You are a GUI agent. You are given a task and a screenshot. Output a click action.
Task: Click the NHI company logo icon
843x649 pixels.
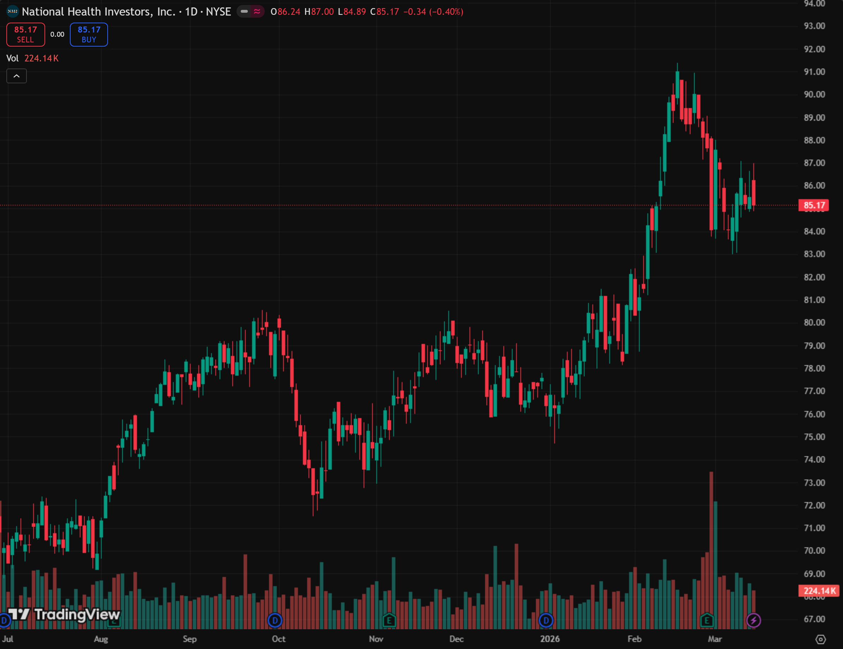pos(12,12)
